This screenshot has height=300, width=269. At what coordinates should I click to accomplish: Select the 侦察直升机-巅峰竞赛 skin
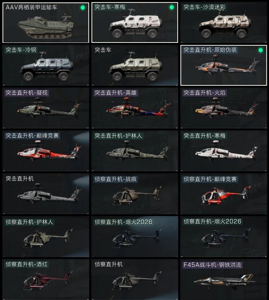[224, 194]
